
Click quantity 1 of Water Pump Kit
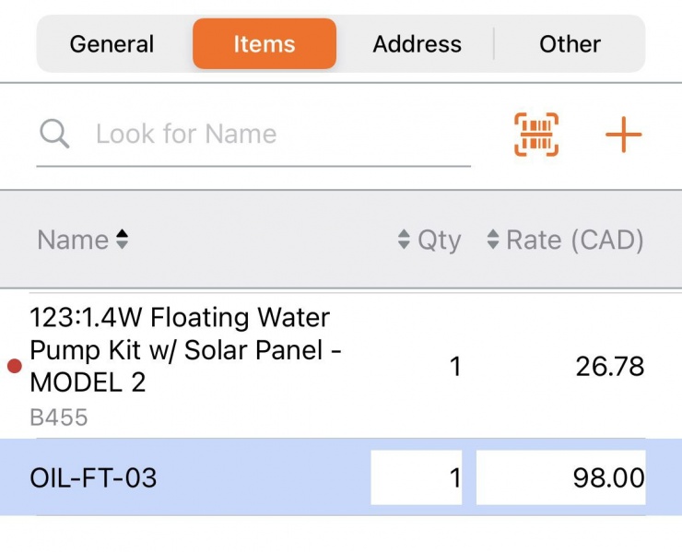coord(454,367)
